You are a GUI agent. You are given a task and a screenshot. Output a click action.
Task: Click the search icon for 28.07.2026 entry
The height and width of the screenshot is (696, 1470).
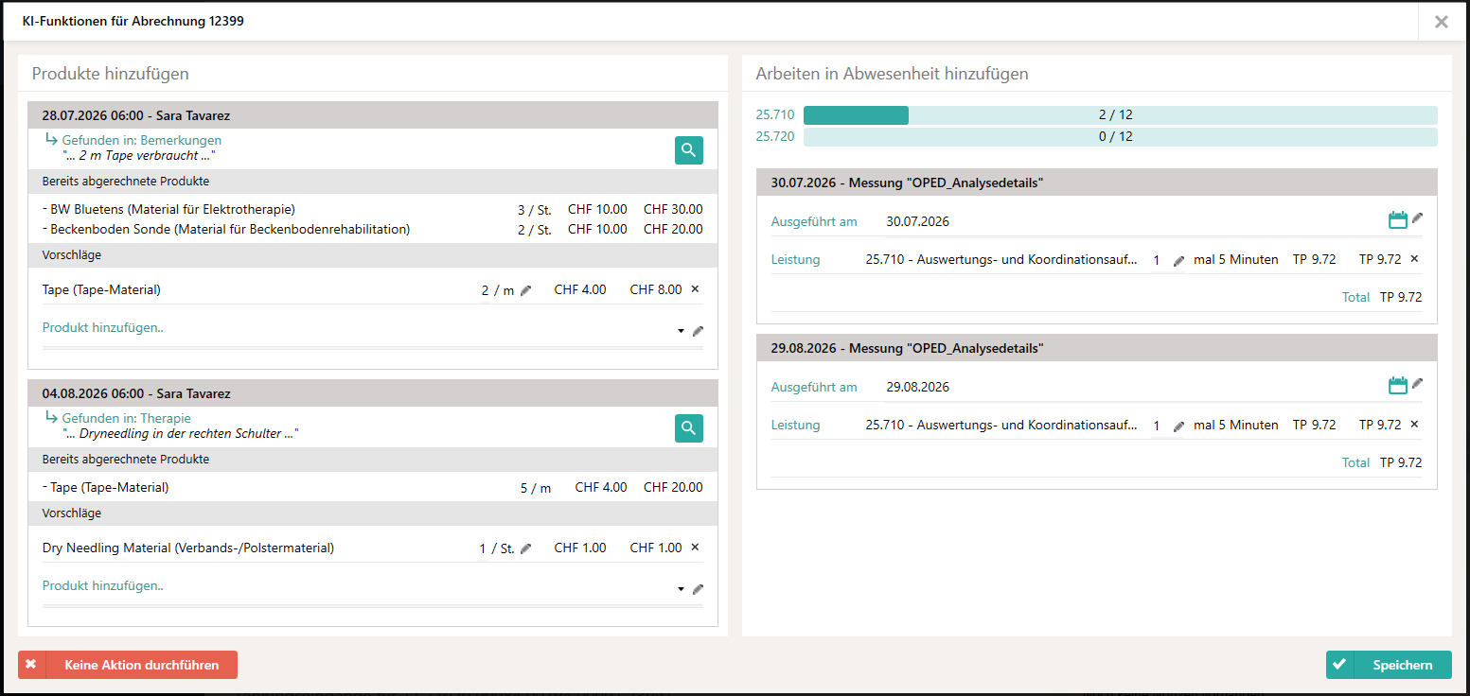pyautogui.click(x=689, y=150)
